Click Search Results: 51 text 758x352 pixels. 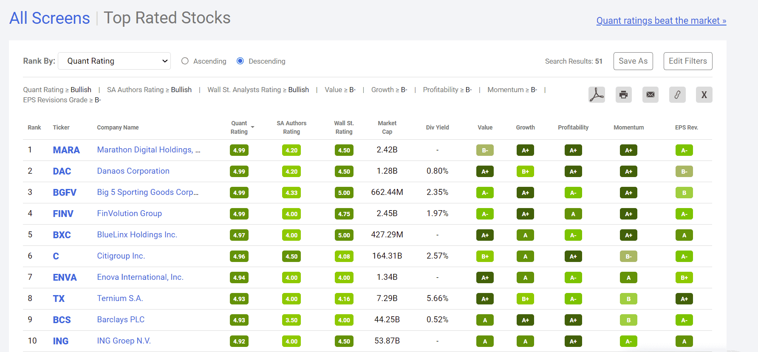(574, 61)
